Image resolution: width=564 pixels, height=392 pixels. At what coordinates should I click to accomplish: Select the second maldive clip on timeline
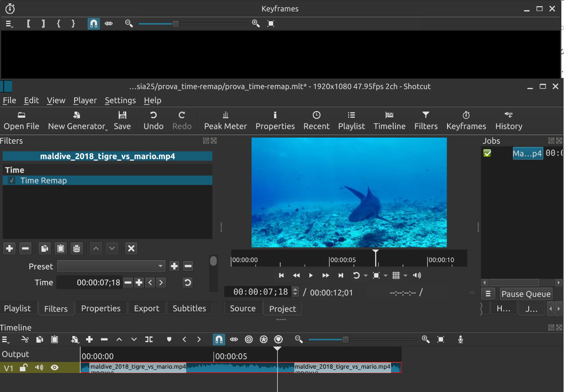tap(347, 368)
